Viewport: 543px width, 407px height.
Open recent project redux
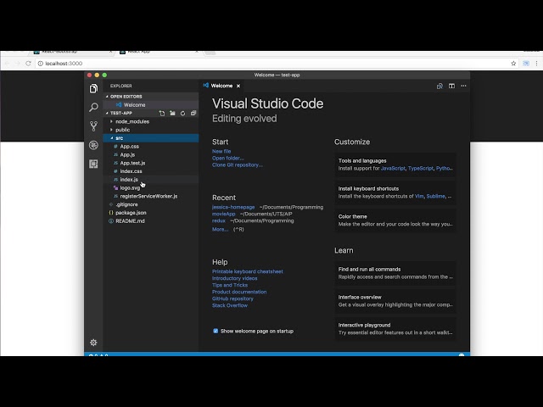(219, 220)
